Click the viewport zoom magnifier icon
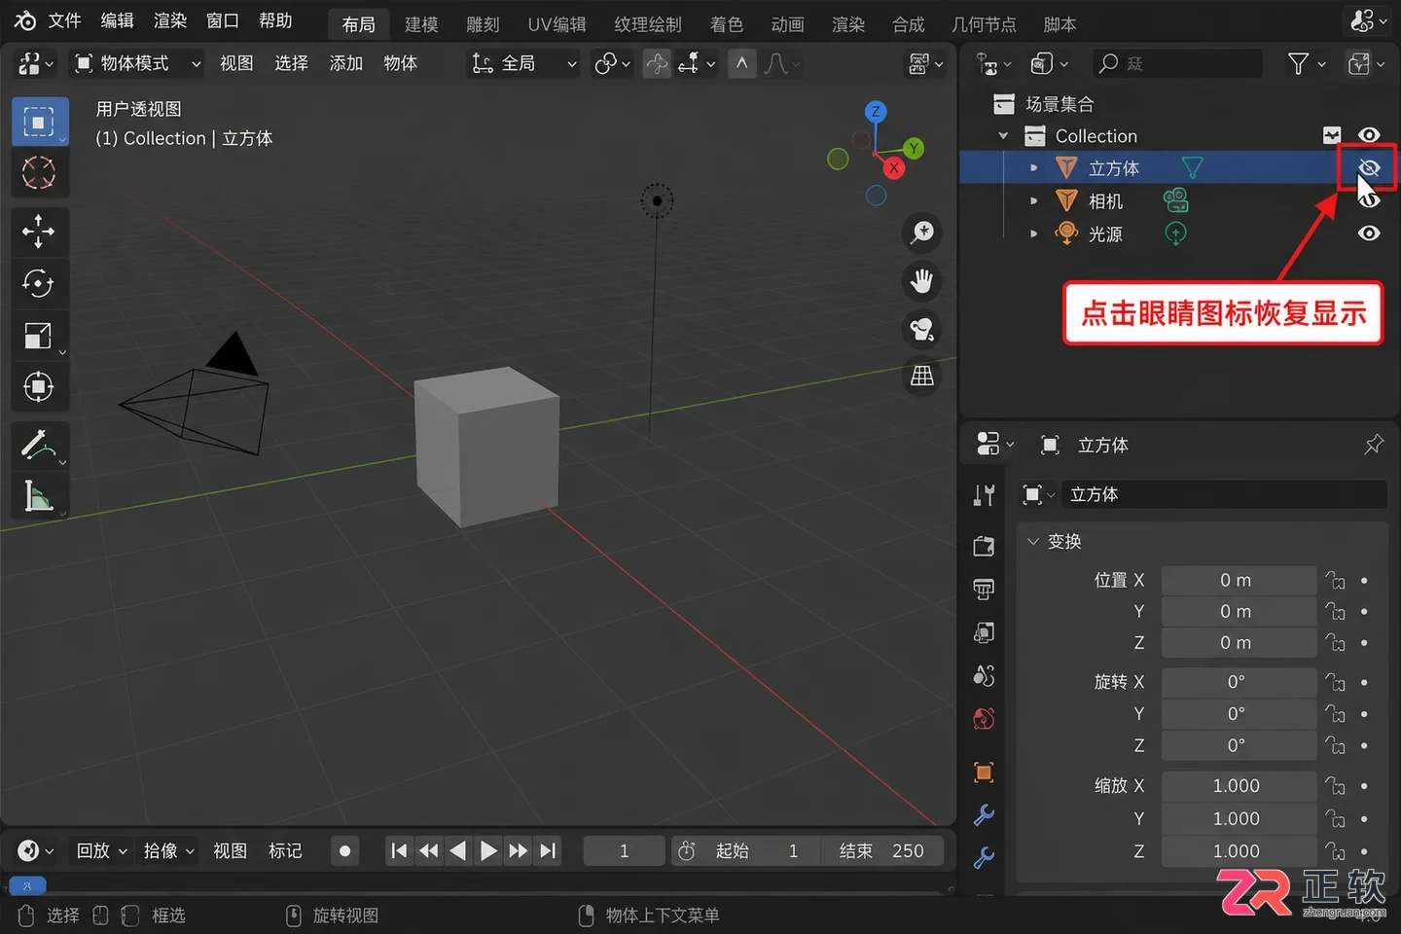 (921, 233)
